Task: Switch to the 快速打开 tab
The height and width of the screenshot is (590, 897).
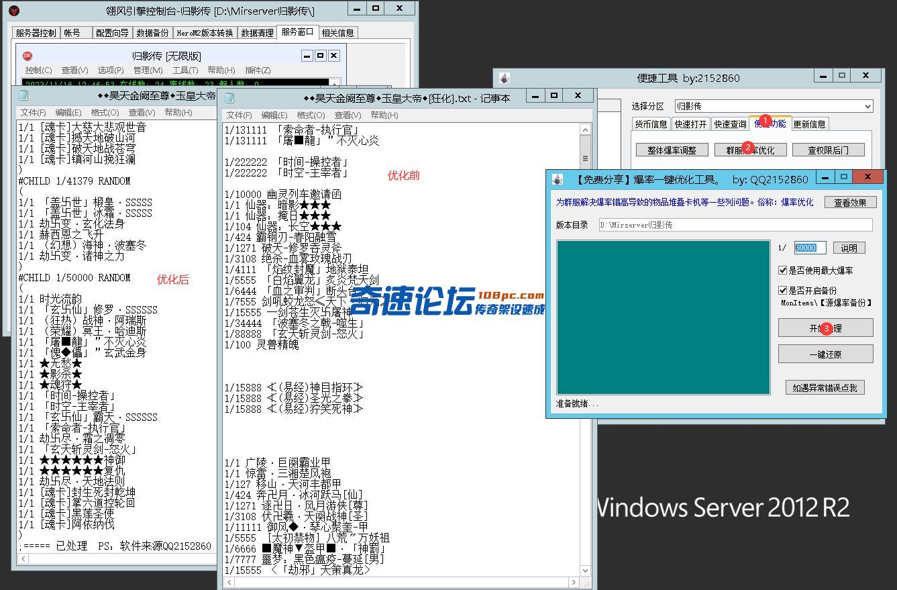Action: click(x=690, y=124)
